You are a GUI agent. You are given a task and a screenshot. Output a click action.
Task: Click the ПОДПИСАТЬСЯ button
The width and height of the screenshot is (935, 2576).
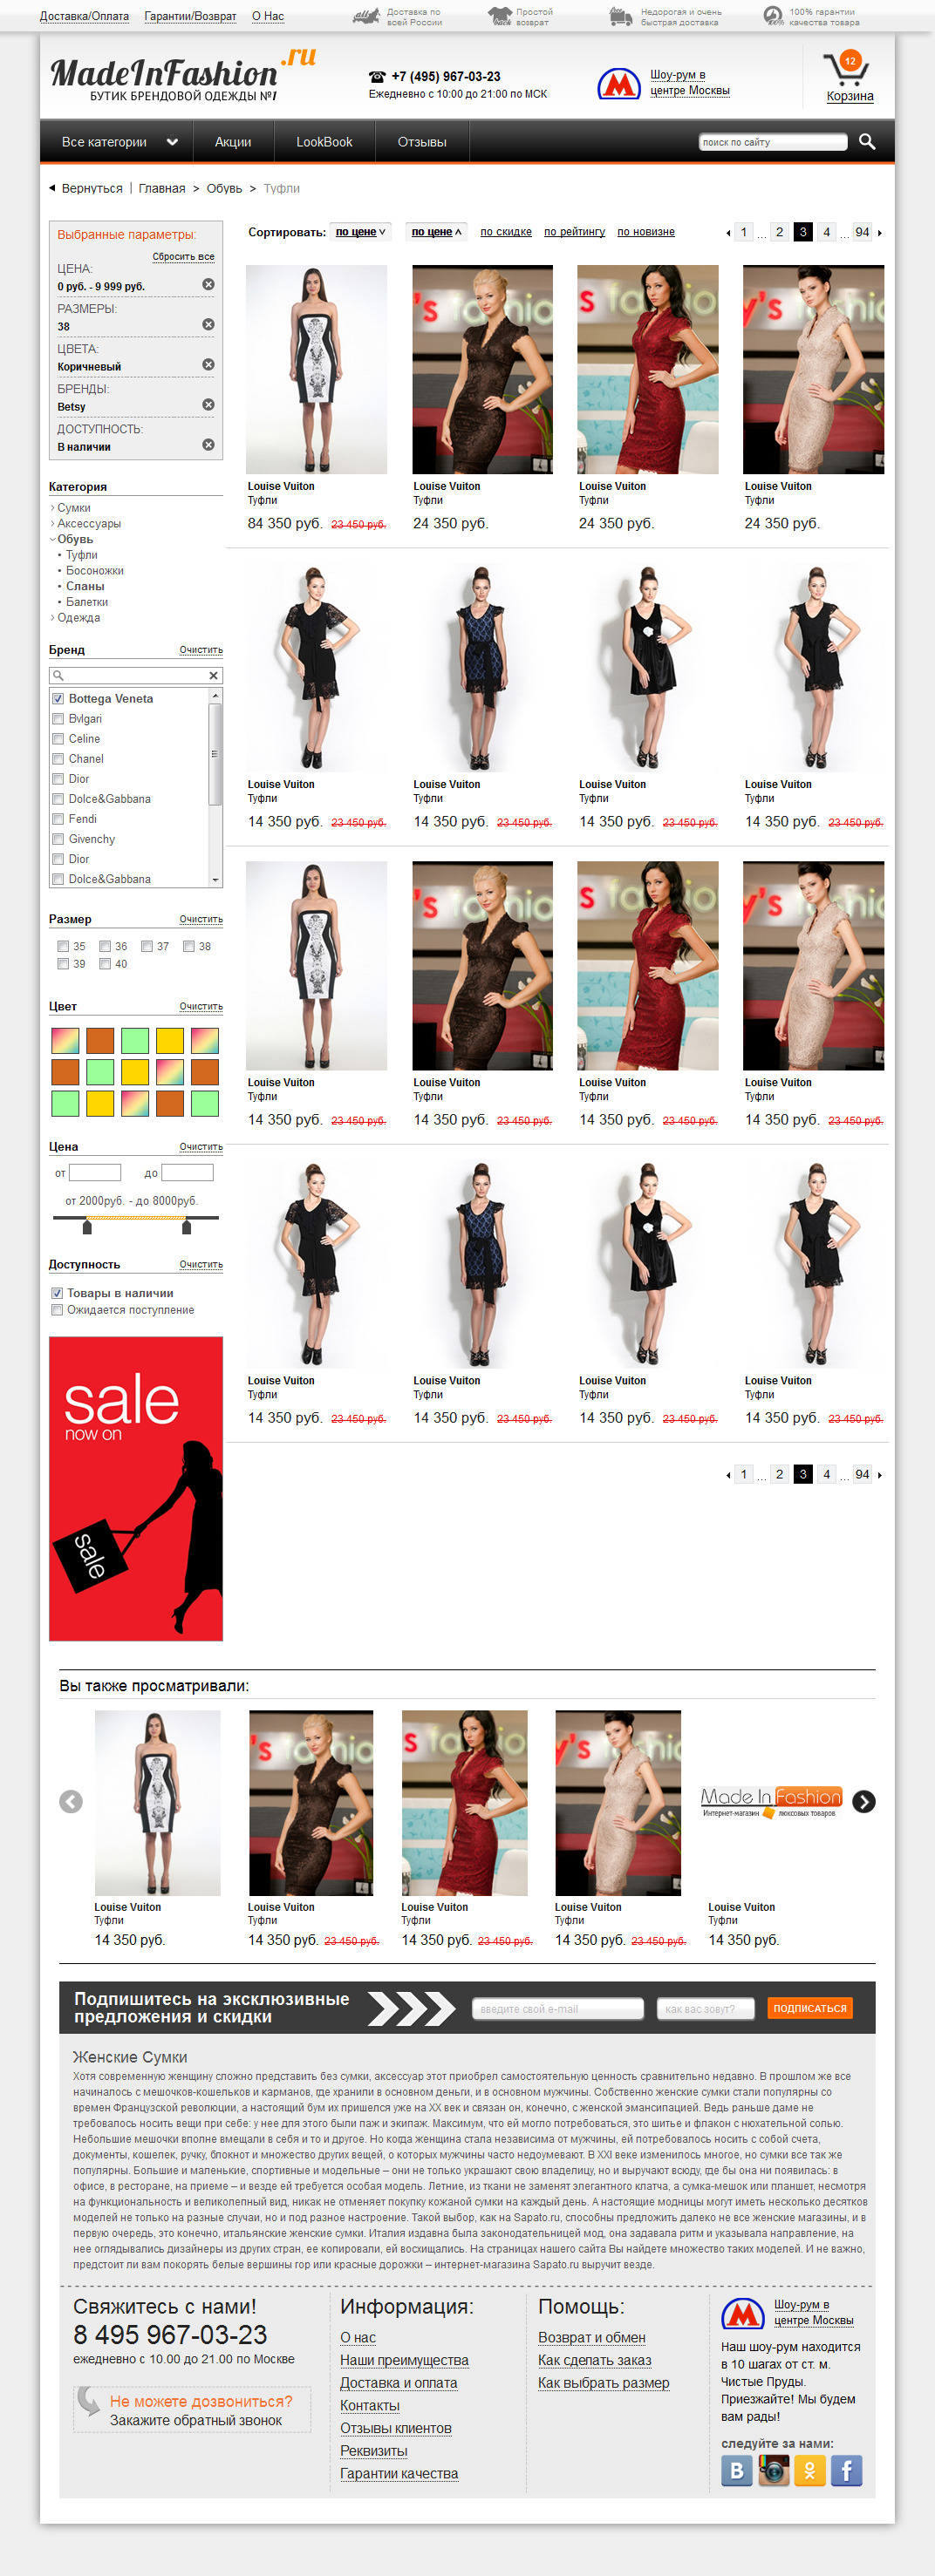pyautogui.click(x=810, y=2008)
